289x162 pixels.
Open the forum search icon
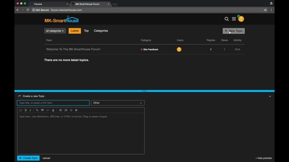coord(227,19)
